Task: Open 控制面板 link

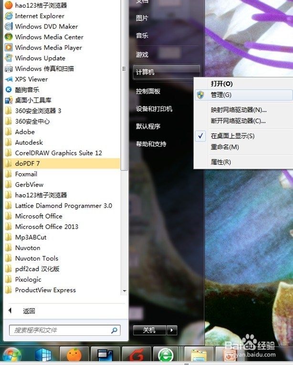Action: 148,91
